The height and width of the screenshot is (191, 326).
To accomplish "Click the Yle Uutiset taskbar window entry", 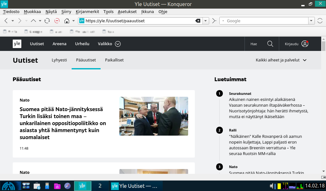I will tap(136, 186).
